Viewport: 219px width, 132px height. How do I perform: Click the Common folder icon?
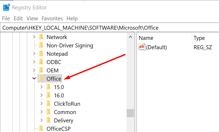coord(48,112)
